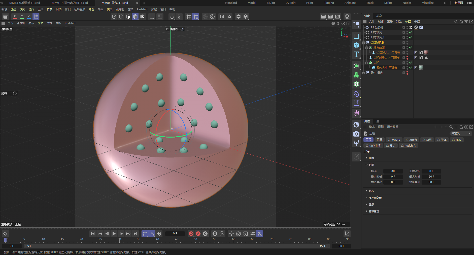Open timeline dope sheet graph icon

tap(347, 234)
